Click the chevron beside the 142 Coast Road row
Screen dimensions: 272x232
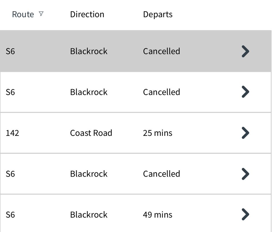pyautogui.click(x=245, y=133)
